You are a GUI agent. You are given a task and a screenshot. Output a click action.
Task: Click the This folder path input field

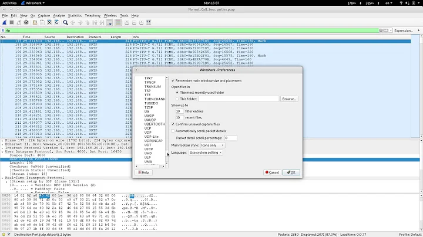(x=239, y=99)
